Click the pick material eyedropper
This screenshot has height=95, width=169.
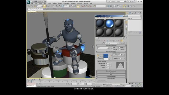coord(103,43)
